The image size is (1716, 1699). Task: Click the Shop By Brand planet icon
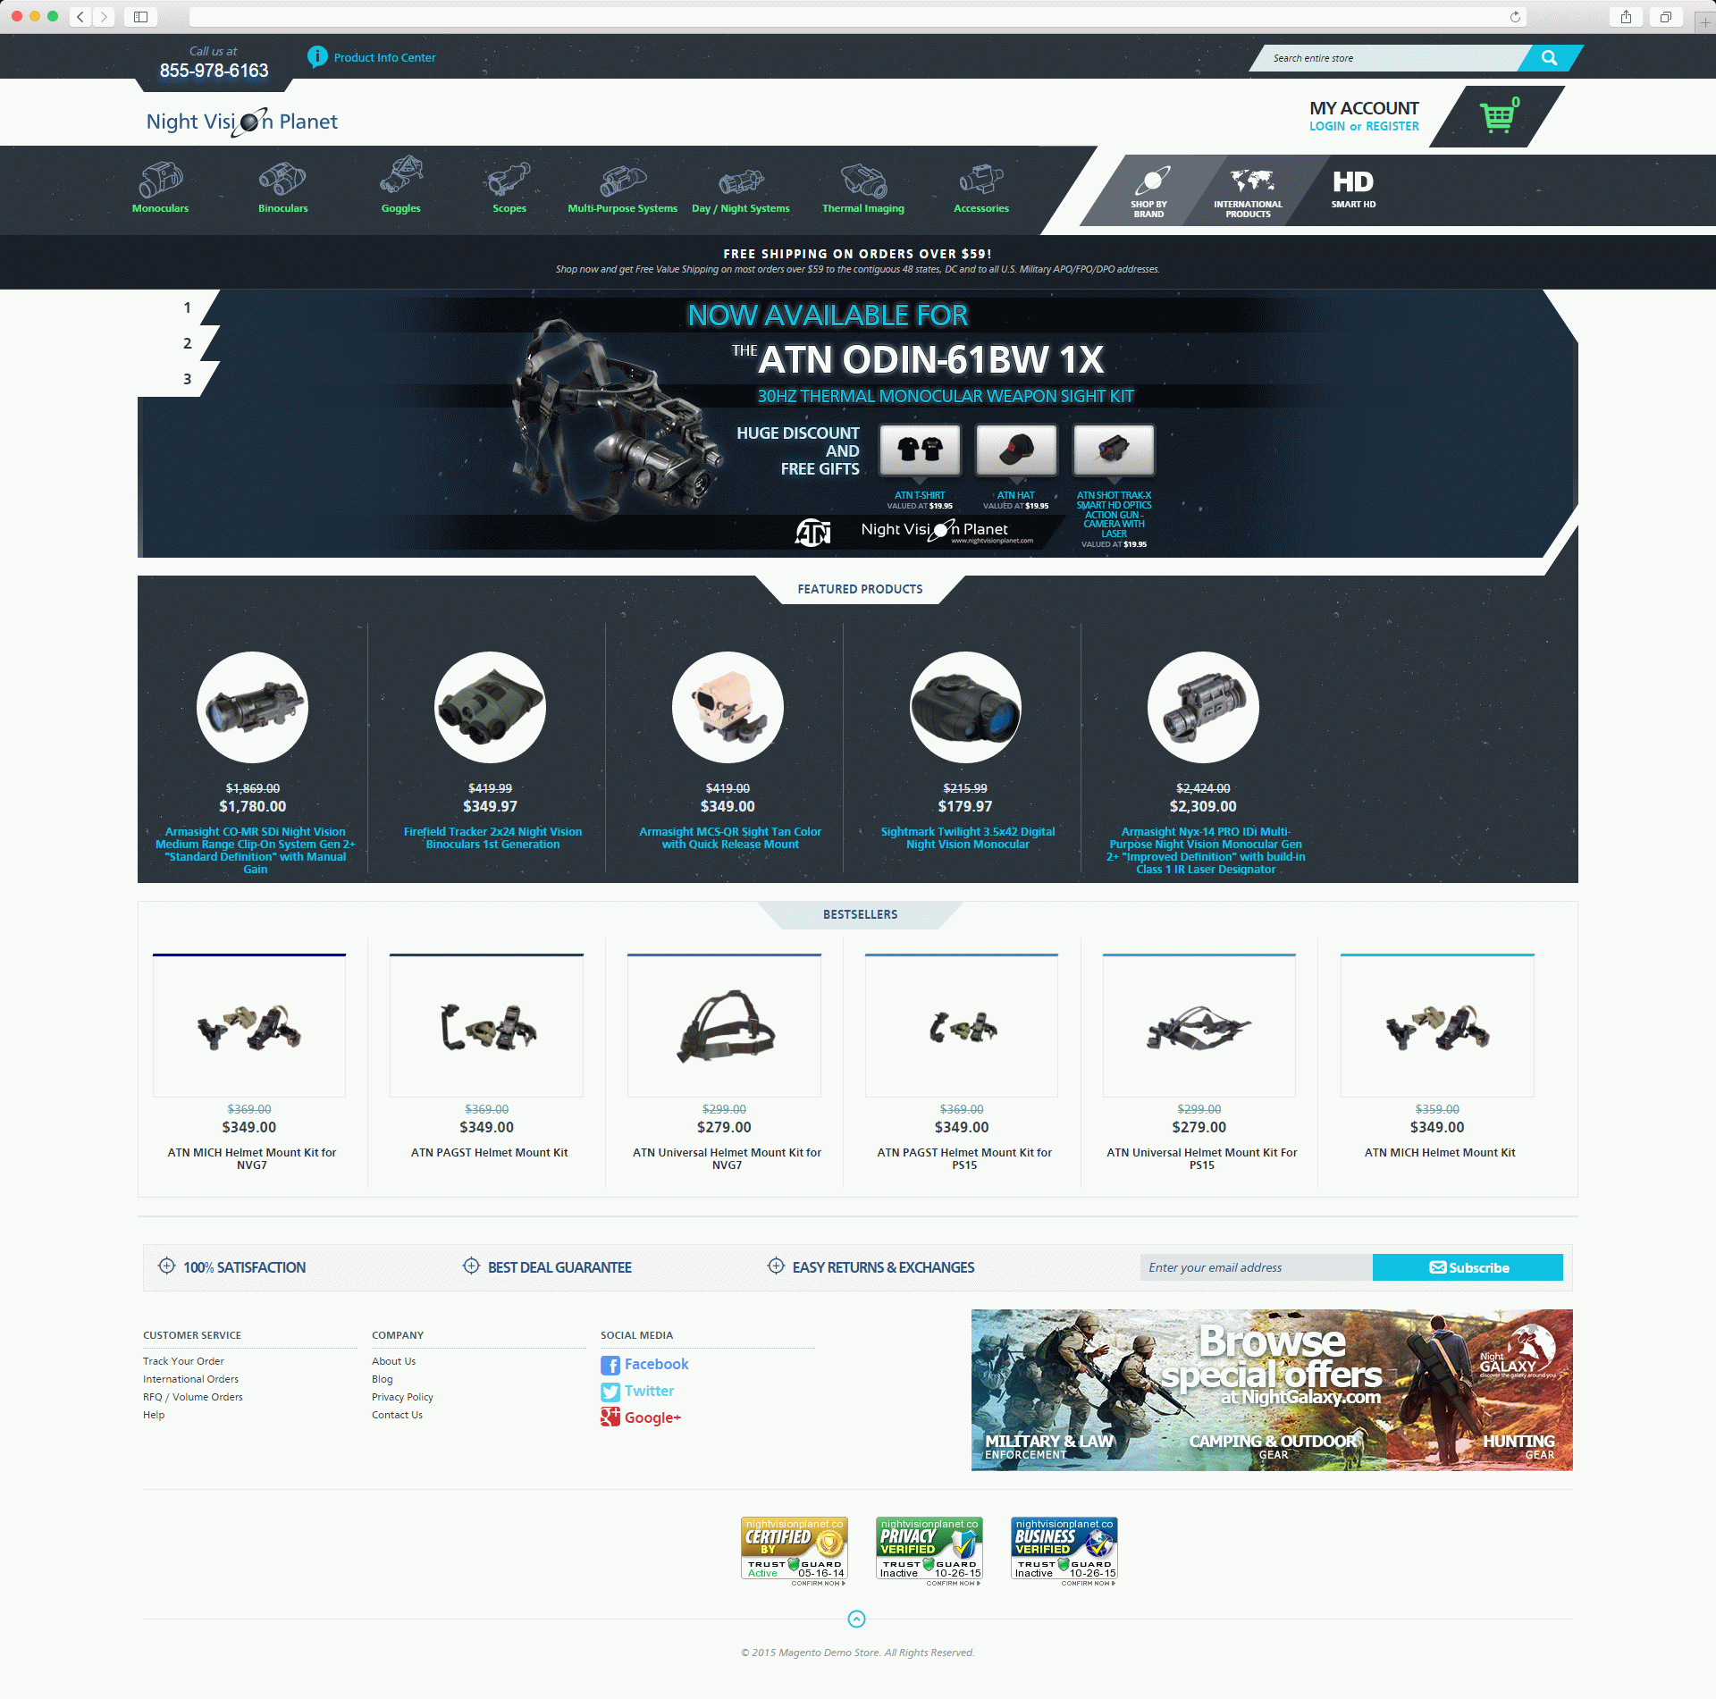click(1150, 181)
